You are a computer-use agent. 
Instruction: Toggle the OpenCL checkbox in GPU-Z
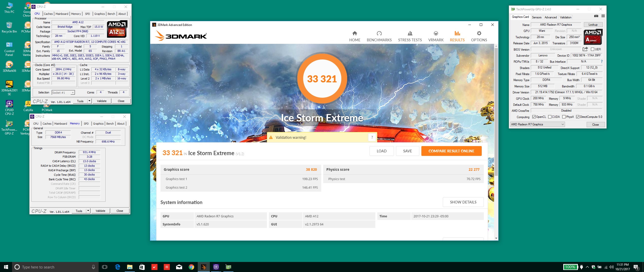534,117
